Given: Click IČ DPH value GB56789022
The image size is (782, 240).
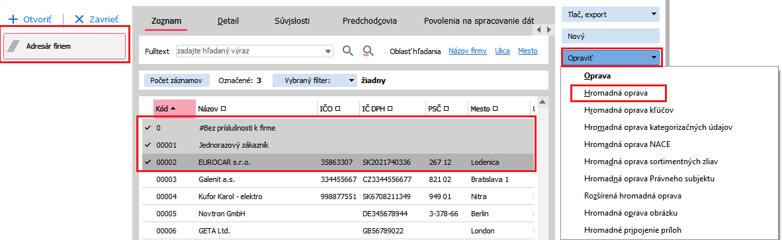Looking at the screenshot, I should [383, 231].
